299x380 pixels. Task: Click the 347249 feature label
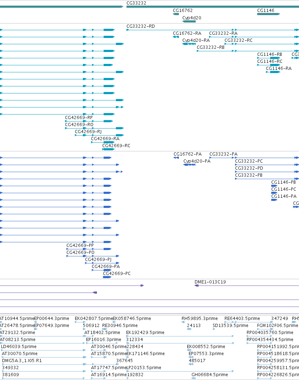tap(279, 319)
